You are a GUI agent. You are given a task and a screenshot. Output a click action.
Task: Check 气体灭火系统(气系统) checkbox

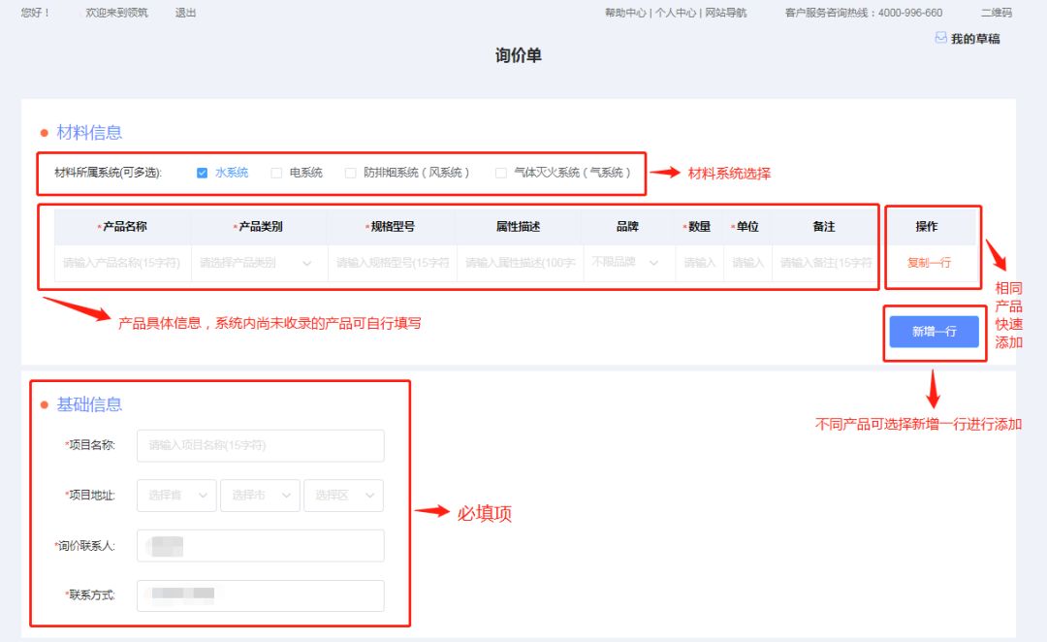tap(501, 173)
